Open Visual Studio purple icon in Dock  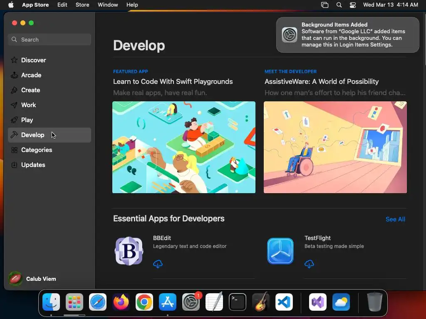pos(318,302)
